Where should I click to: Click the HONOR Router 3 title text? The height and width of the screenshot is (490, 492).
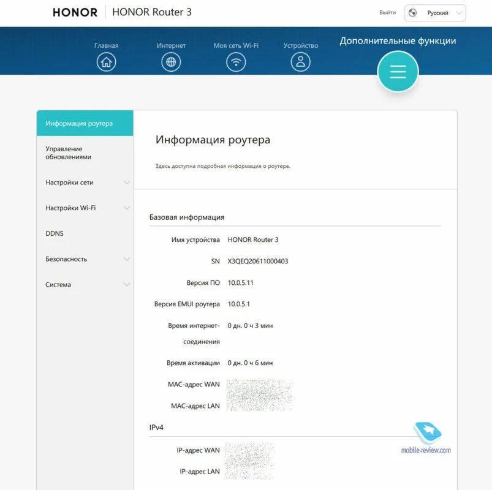151,12
